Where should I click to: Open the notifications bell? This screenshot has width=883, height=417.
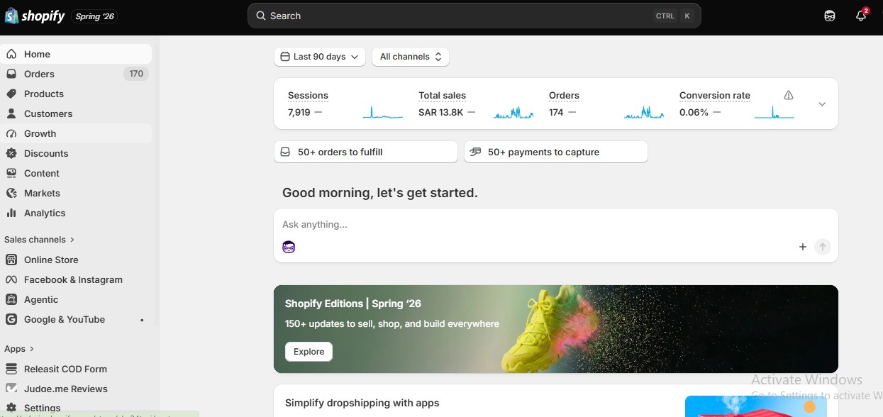click(x=861, y=16)
